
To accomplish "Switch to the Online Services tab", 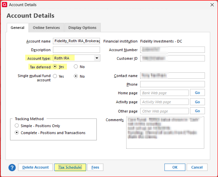I will 46,28.
